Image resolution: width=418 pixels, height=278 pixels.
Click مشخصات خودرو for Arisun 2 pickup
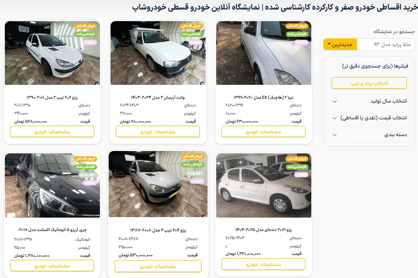point(158,131)
